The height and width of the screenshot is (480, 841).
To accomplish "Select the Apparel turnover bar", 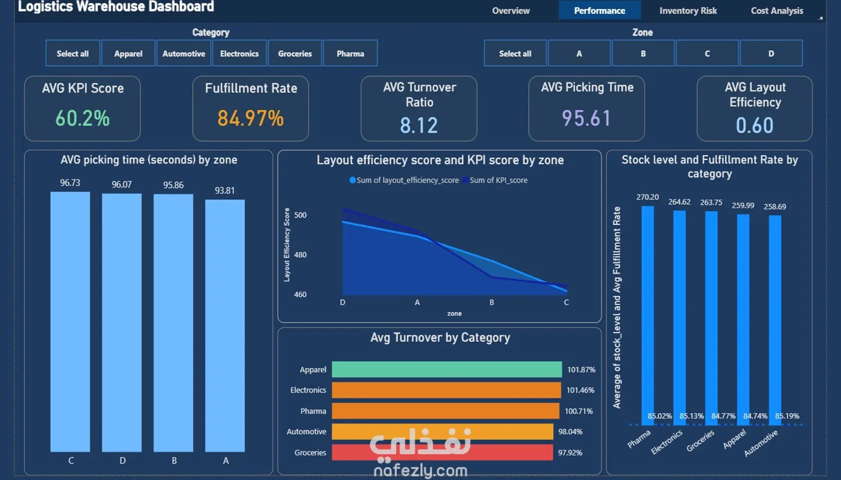I will point(447,370).
